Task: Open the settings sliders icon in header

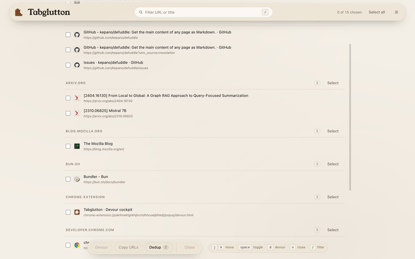Action: (x=397, y=12)
